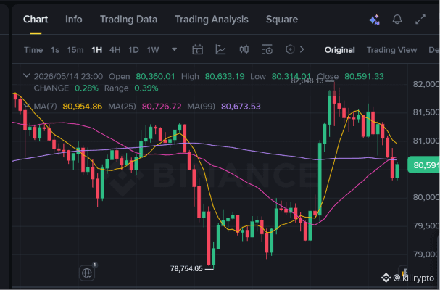Click the High value 80,633.19
Image resolution: width=440 pixels, height=290 pixels.
[x=225, y=76]
